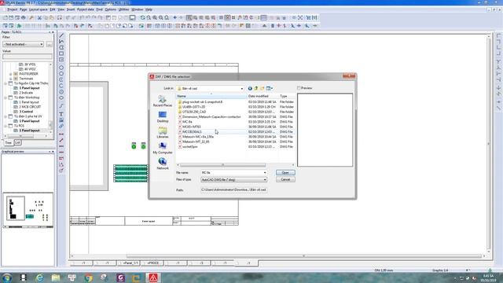Image resolution: width=503 pixels, height=283 pixels.
Task: Click the Create new folder icon
Action: 262,88
